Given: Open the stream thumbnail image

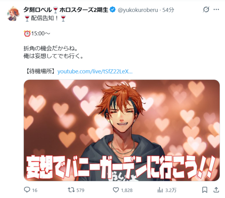Looking at the screenshot, I should tap(122, 130).
